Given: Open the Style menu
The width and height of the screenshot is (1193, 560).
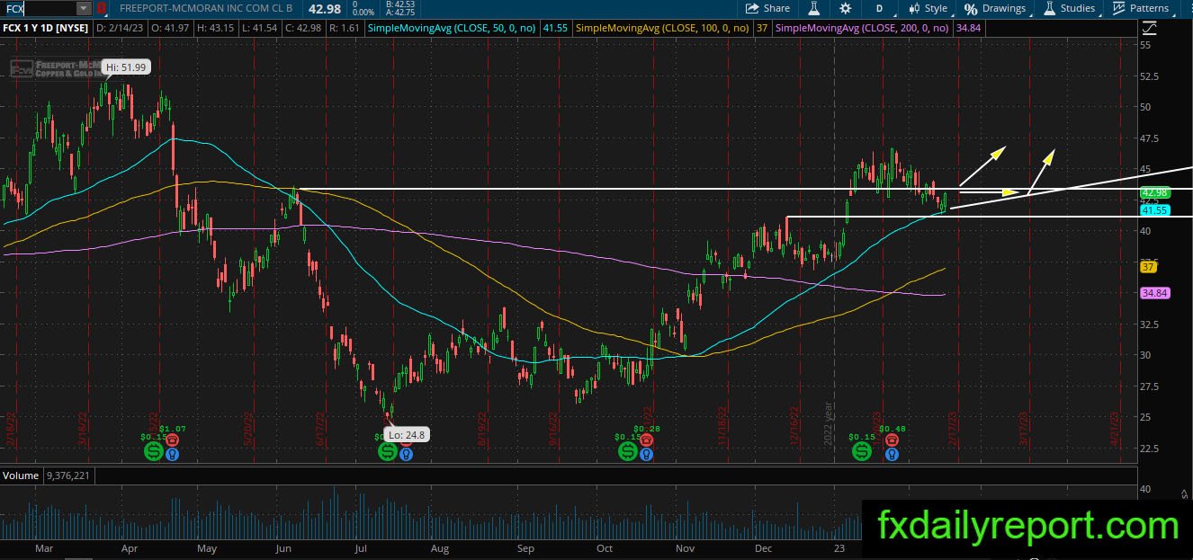Looking at the screenshot, I should (928, 8).
